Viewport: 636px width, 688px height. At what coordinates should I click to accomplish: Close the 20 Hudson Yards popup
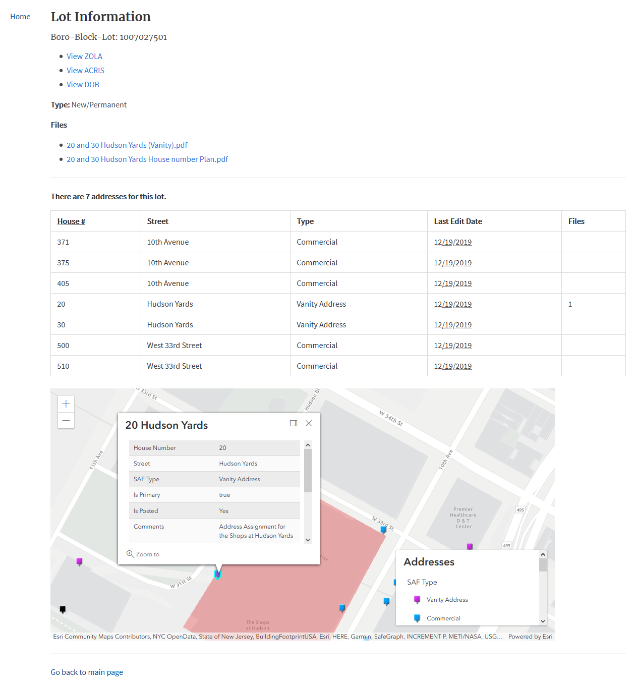(309, 423)
